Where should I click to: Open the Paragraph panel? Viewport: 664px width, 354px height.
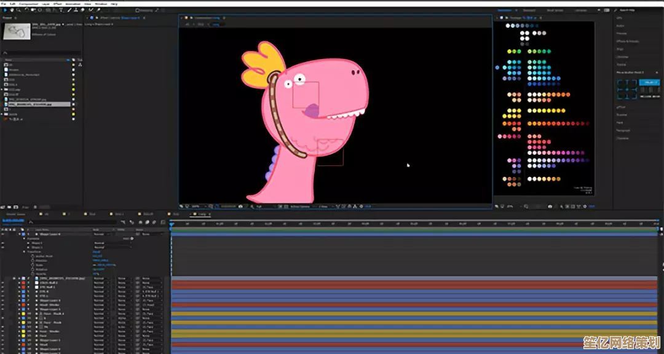[623, 130]
